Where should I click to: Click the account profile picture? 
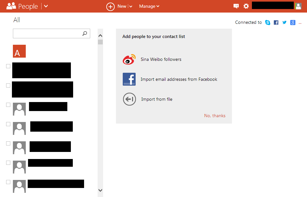298,6
